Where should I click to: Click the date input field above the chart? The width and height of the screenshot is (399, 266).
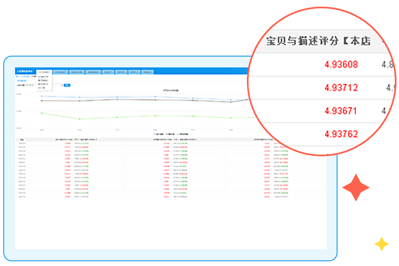pos(29,85)
